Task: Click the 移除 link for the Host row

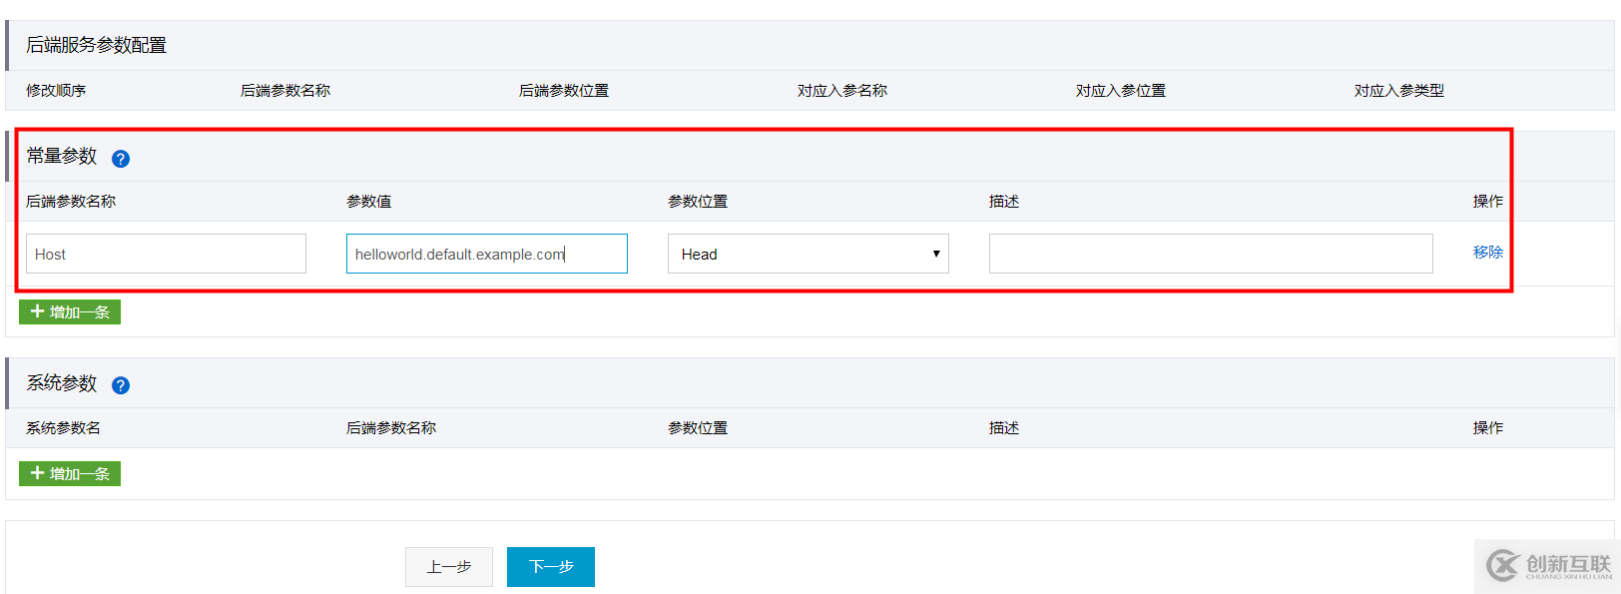Action: pyautogui.click(x=1487, y=252)
